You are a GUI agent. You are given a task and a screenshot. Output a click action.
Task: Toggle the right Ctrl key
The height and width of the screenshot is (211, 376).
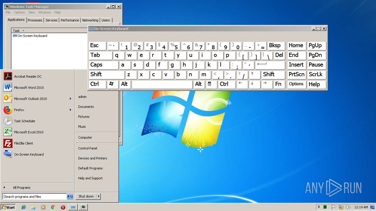pos(227,84)
